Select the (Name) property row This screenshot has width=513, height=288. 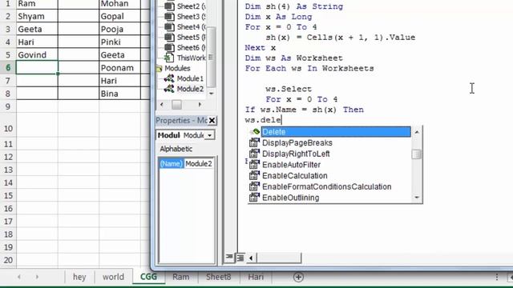point(186,163)
